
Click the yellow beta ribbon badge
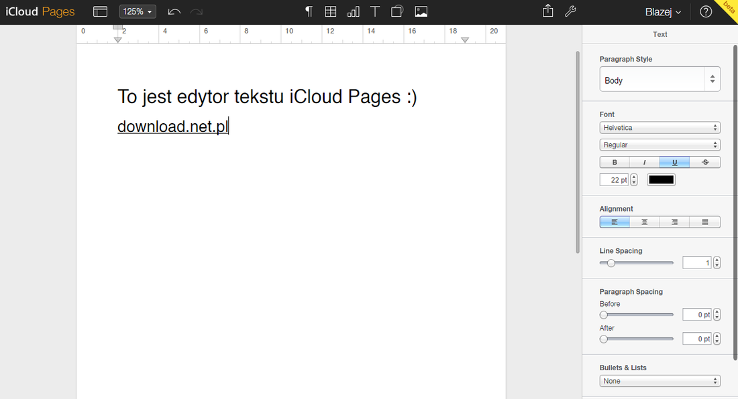(x=729, y=8)
